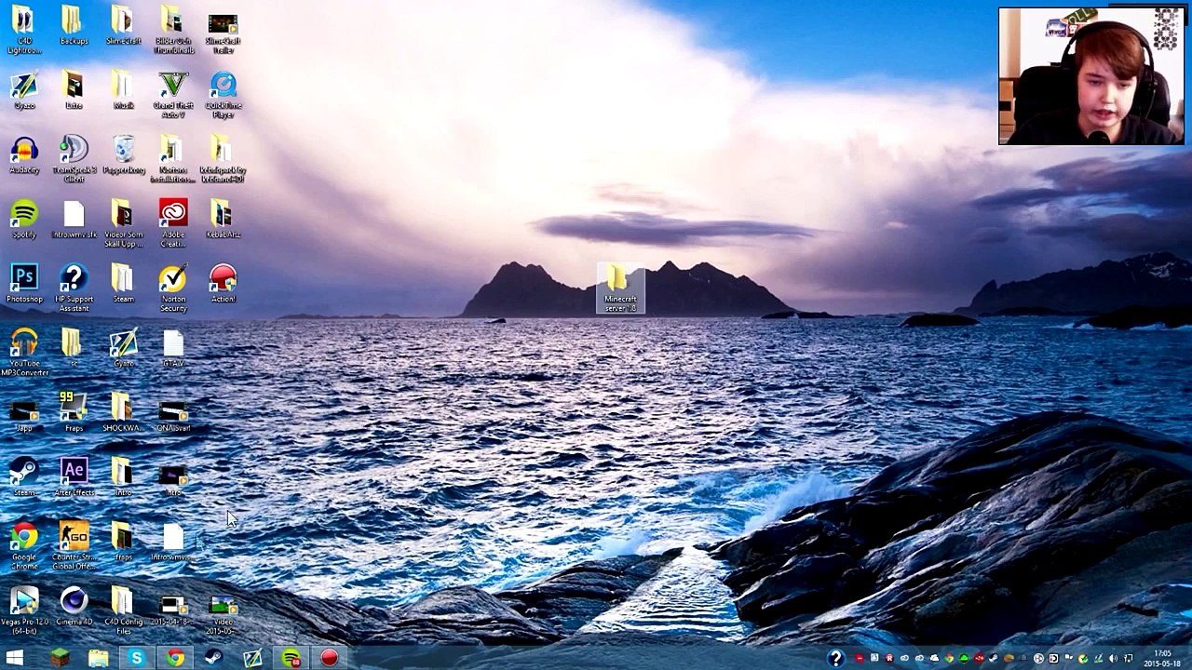Select the Cinema 4D shortcut
Viewport: 1192px width, 670px height.
74,605
